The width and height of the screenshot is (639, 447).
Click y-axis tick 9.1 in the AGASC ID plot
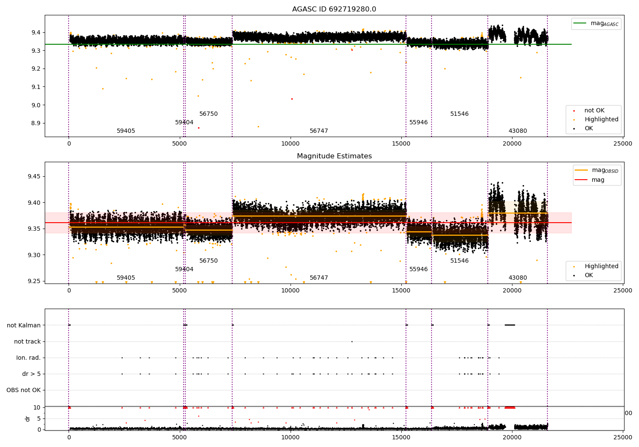(35, 87)
